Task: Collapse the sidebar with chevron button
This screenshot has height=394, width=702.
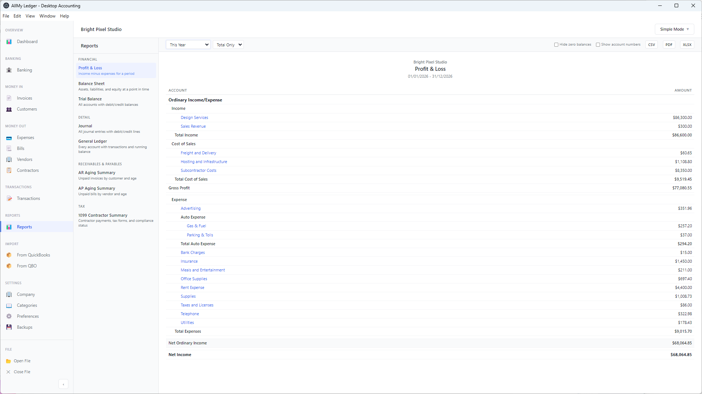Action: pos(63,384)
